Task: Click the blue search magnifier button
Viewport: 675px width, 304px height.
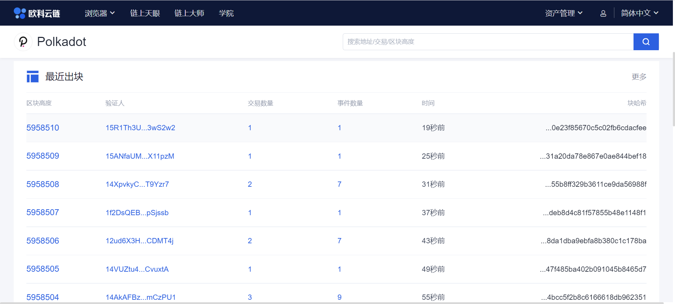Action: [646, 42]
